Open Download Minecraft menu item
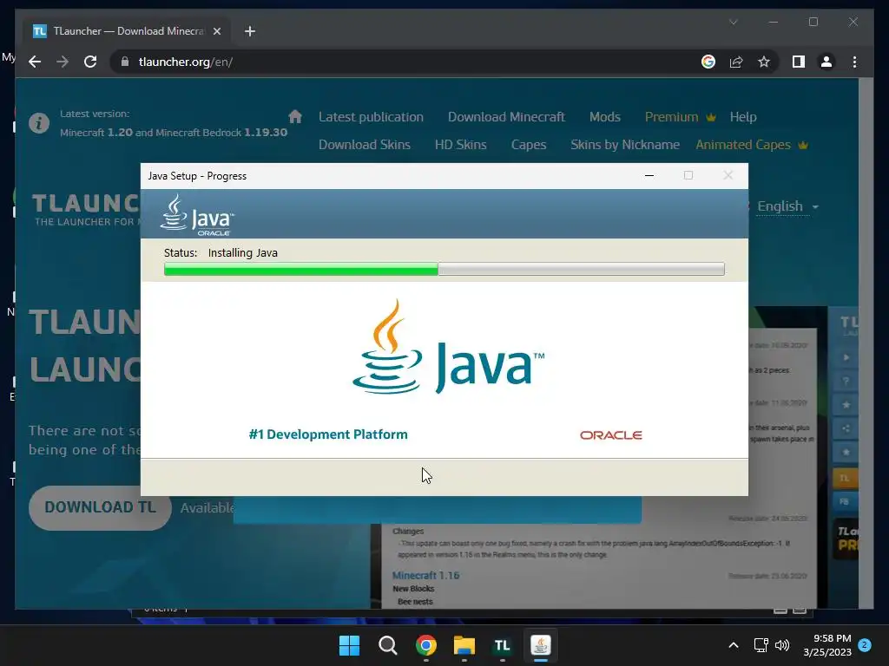 tap(506, 117)
